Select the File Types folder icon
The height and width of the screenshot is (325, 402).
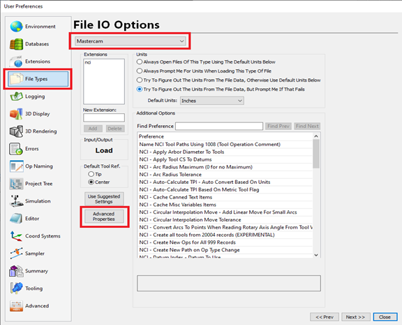point(17,79)
